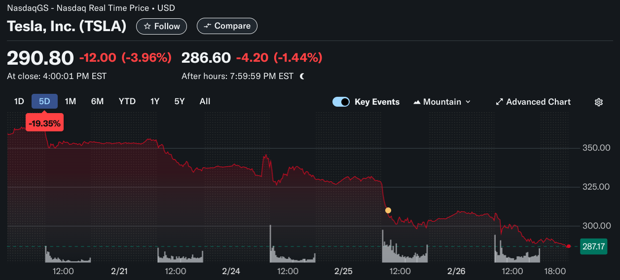Click the red endpoint dot on price line
Screen dimensions: 620x280
pos(569,246)
